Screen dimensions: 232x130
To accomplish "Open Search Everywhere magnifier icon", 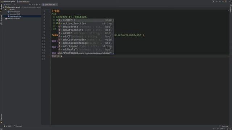I will click(230, 1).
